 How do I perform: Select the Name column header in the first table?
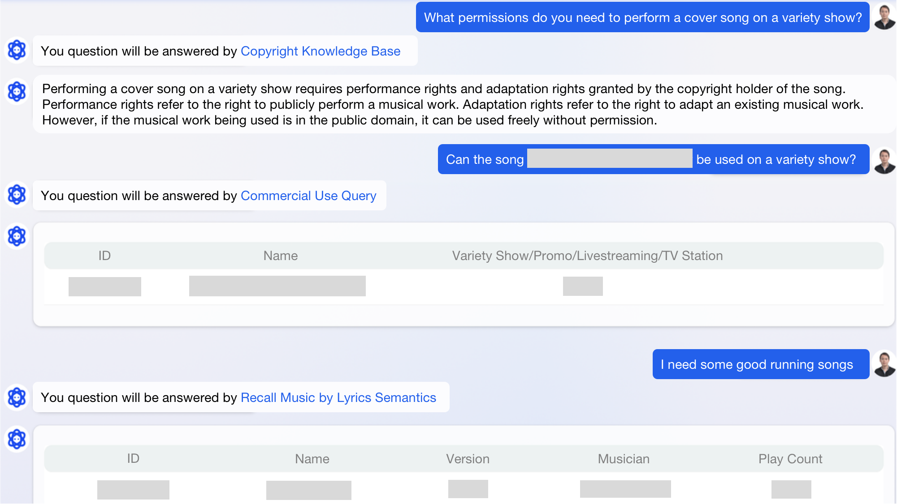pyautogui.click(x=280, y=255)
